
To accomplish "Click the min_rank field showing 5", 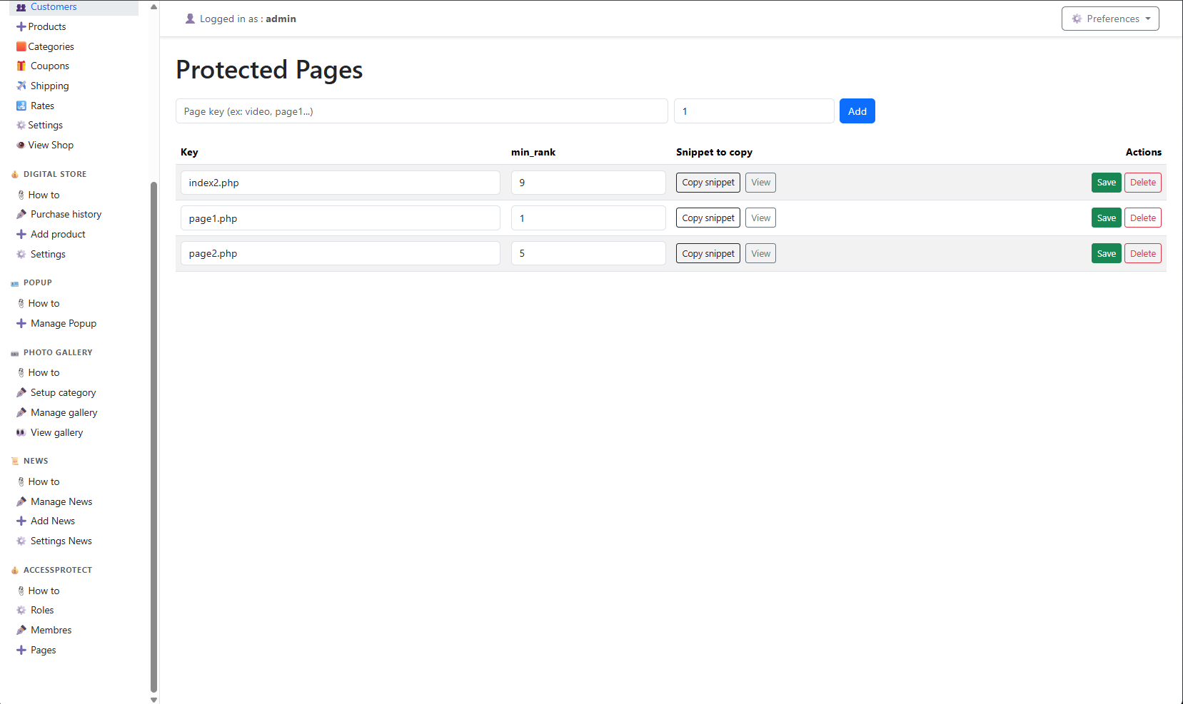I will [x=588, y=253].
